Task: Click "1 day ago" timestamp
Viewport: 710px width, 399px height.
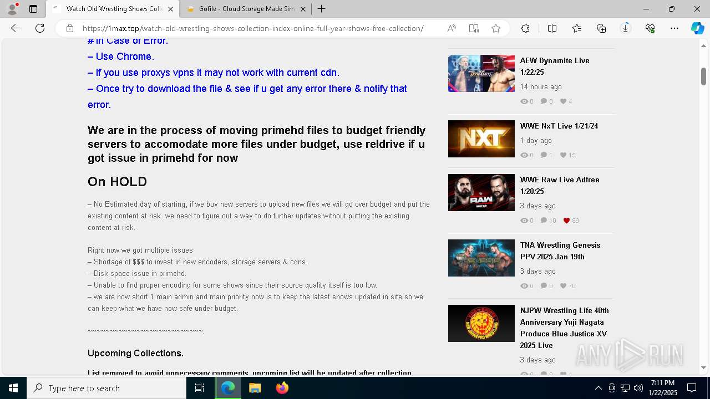Action: click(536, 140)
